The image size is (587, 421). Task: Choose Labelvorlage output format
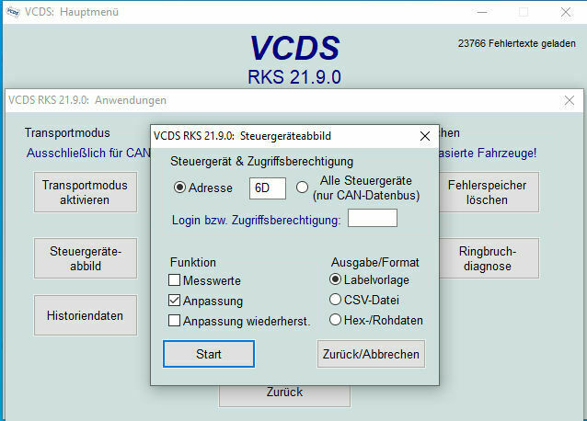(x=335, y=279)
